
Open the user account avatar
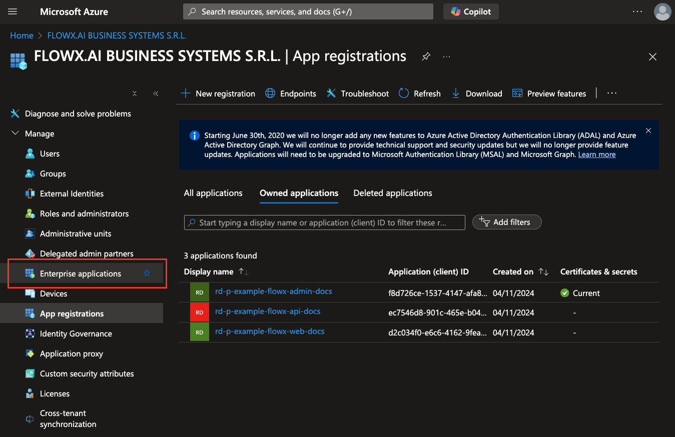(x=662, y=11)
